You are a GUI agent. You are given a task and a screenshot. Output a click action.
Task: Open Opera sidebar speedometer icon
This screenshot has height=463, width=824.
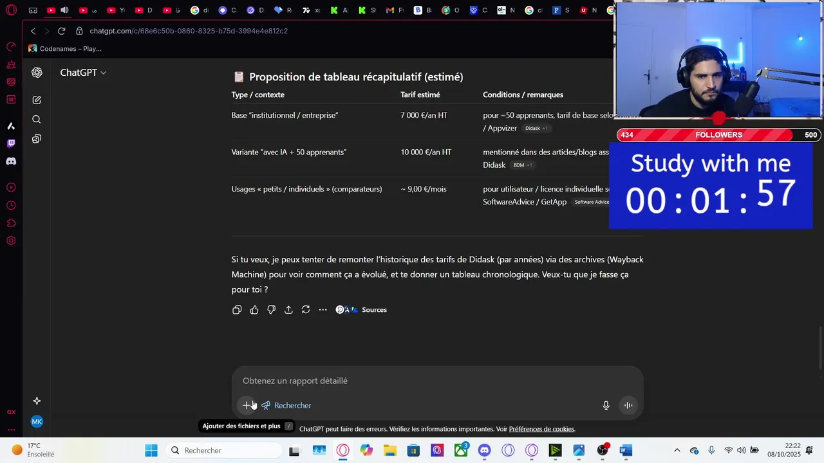click(x=11, y=47)
